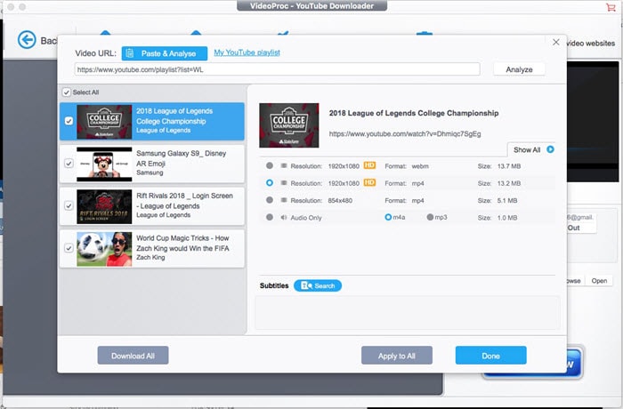The height and width of the screenshot is (409, 623).
Task: Click the large College Championship preview thumbnail
Action: [289, 125]
